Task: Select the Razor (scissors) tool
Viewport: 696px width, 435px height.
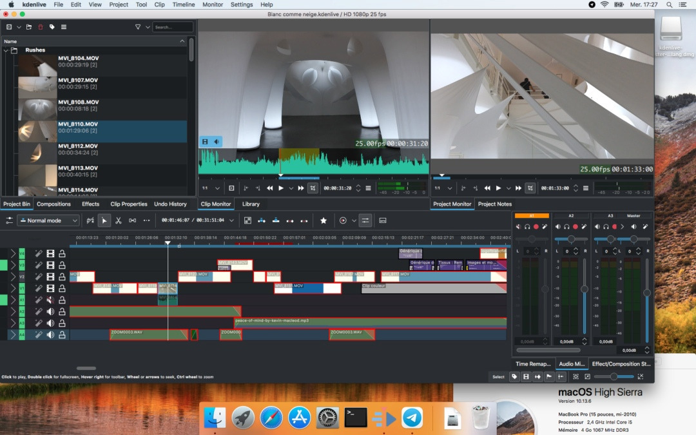Action: pos(119,220)
